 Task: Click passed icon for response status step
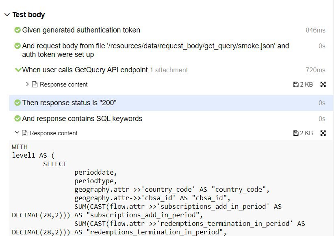[17, 103]
